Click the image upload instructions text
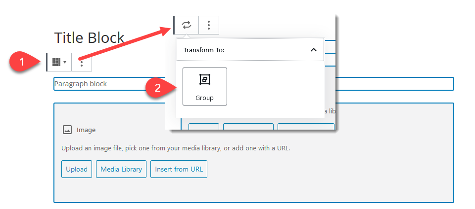Screen dimensions: 475x209 [x=176, y=148]
